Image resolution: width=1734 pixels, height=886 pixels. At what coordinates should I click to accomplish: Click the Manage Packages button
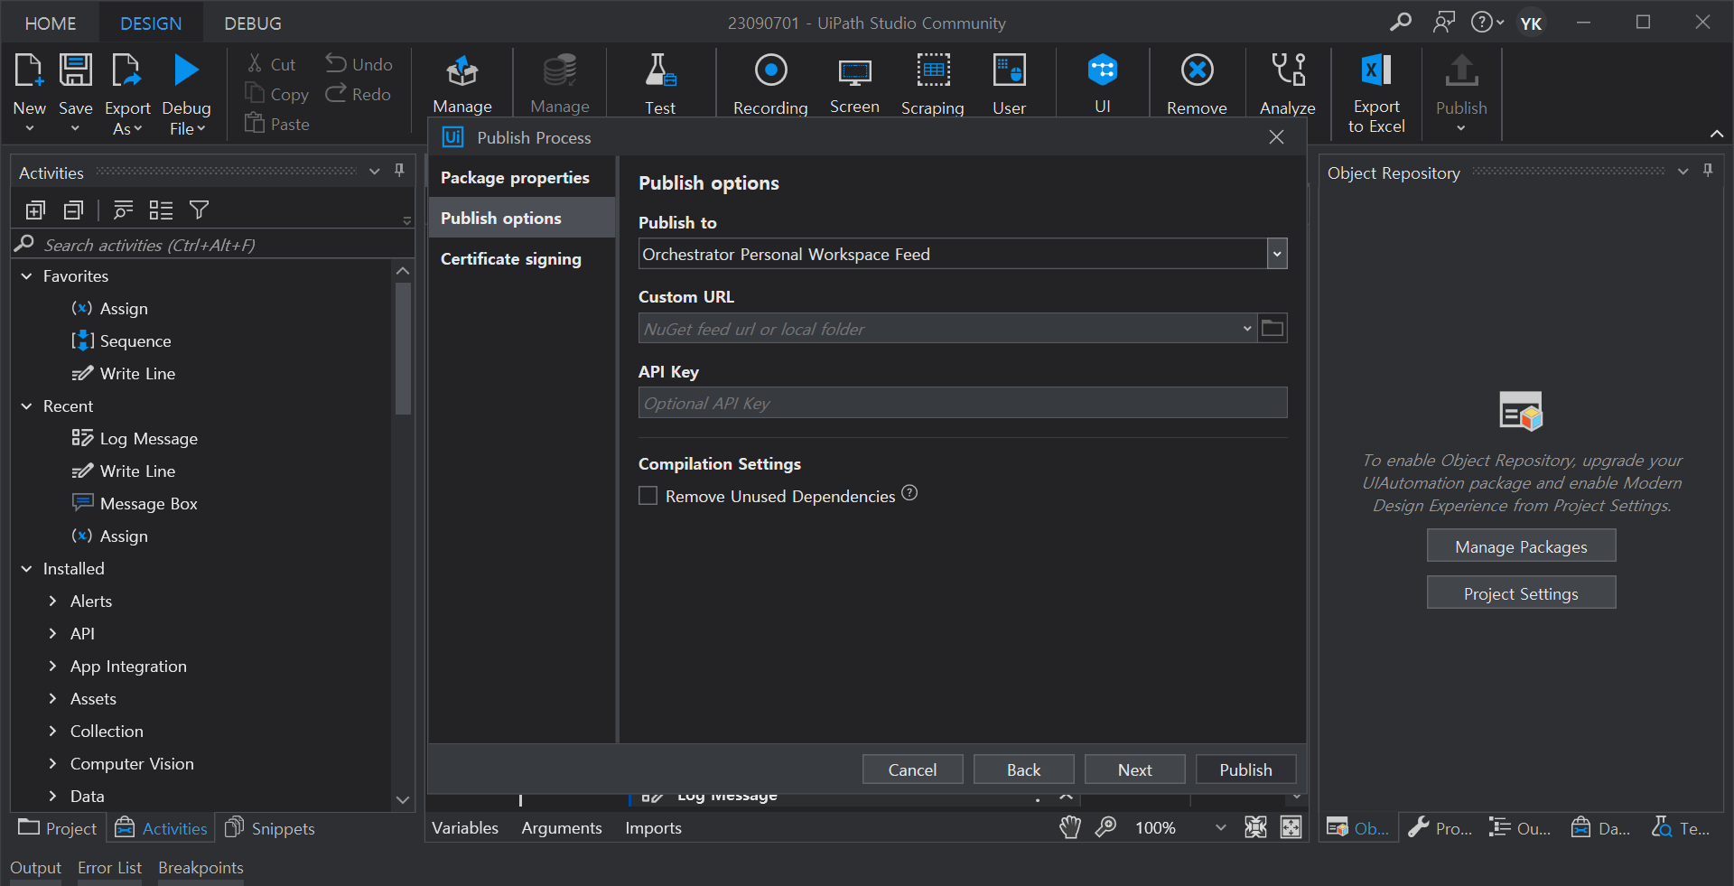click(1521, 546)
